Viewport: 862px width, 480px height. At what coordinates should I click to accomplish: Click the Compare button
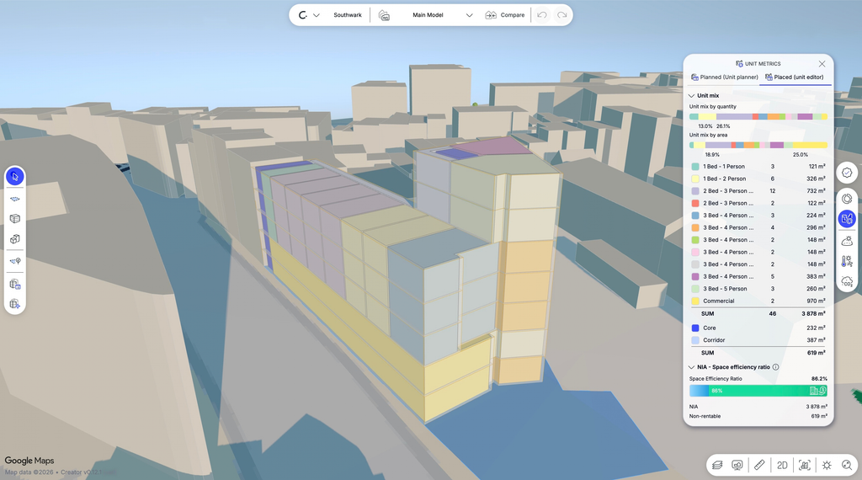click(x=505, y=15)
